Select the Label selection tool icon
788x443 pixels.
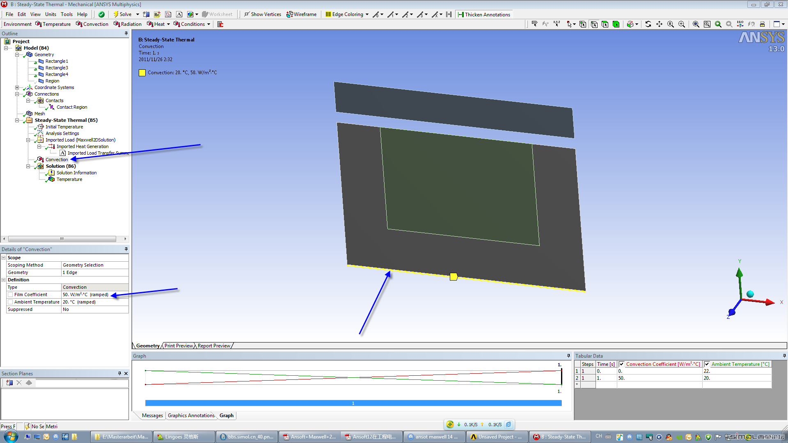534,24
